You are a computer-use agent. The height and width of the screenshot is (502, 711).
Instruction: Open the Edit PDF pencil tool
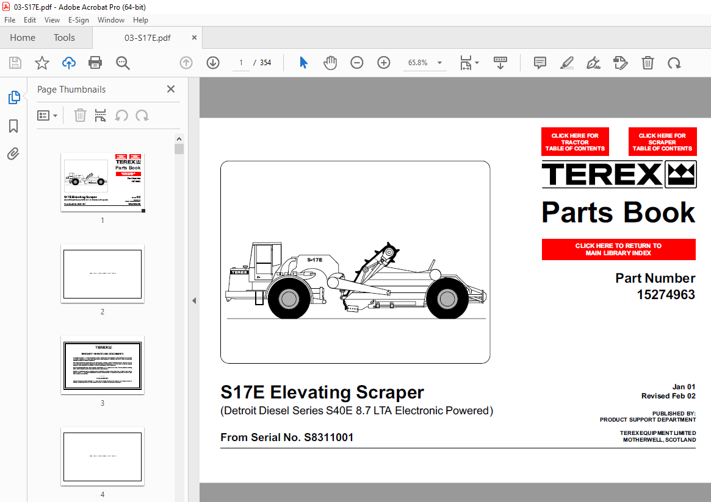pyautogui.click(x=620, y=63)
